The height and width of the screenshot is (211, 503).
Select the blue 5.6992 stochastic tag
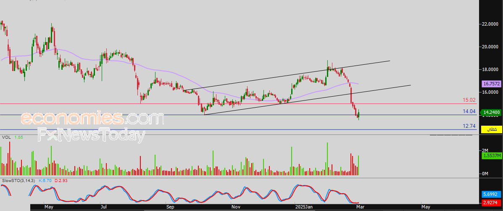point(491,195)
